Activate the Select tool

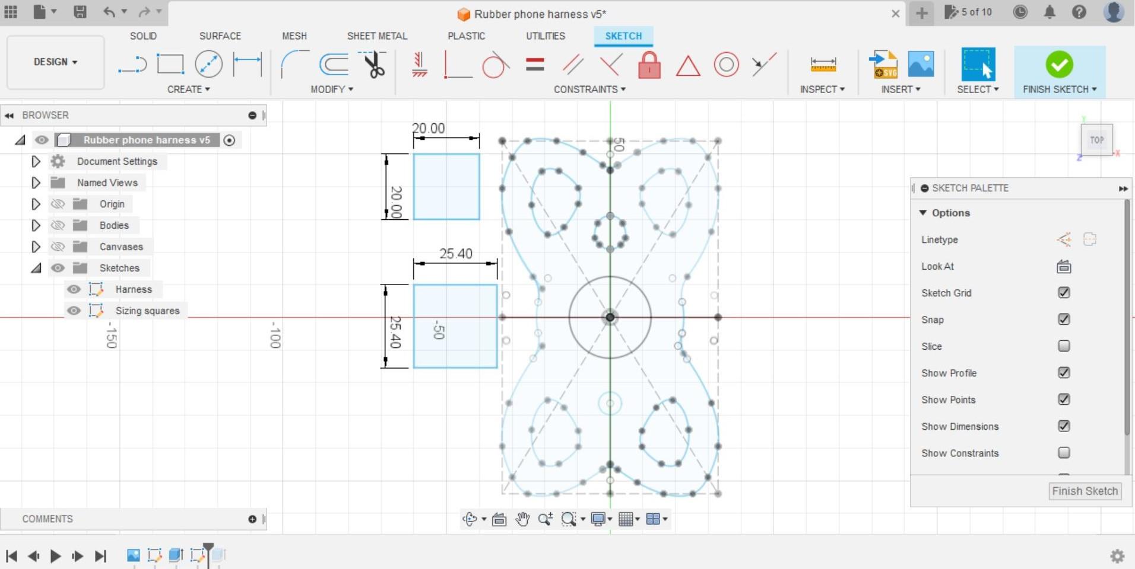click(978, 64)
